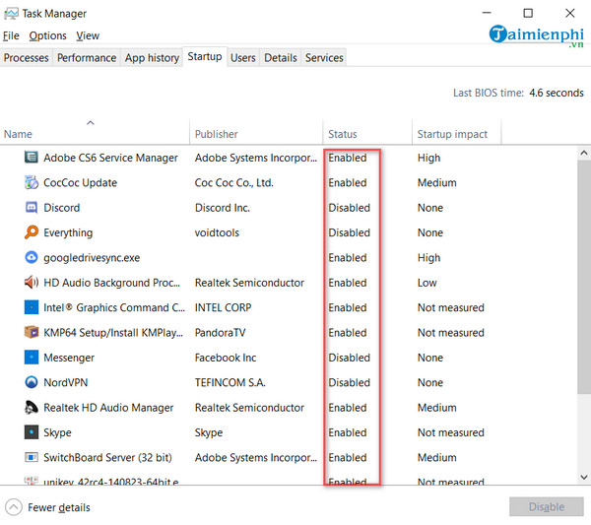Select SwitchBoard Server (32 bit) name
The image size is (591, 525).
[x=107, y=457]
